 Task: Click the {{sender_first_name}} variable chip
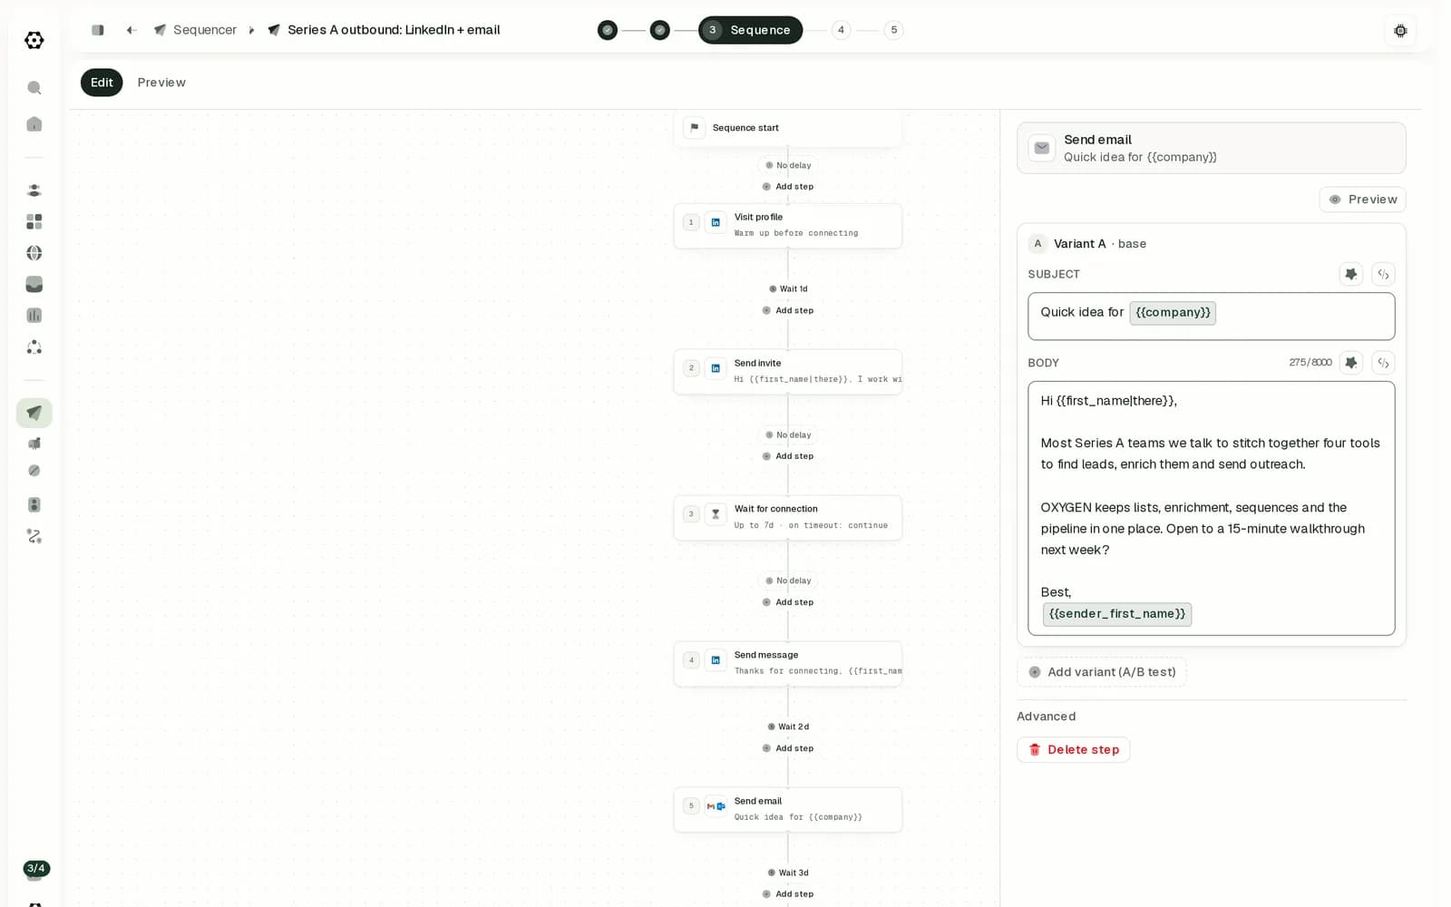tap(1117, 614)
